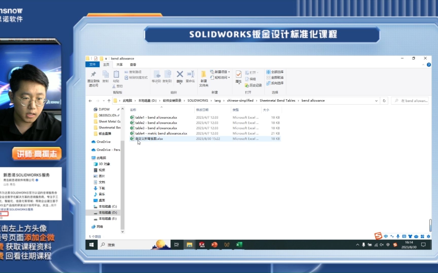Viewport: 438px width, 273px height.
Task: Open the recent locations dropdown arrow
Action: (104, 101)
